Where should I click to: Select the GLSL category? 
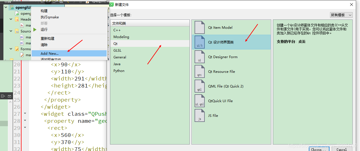[x=150, y=50]
